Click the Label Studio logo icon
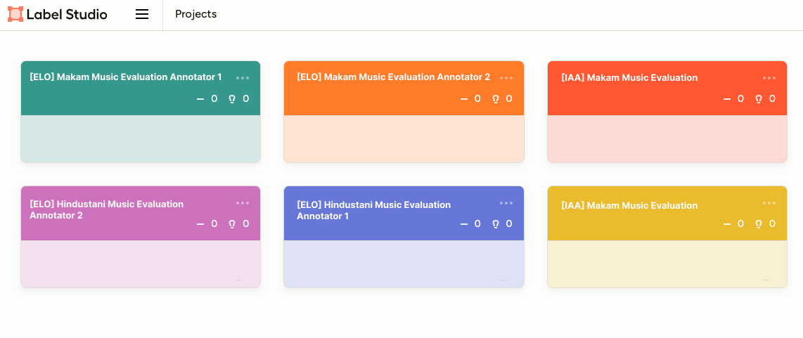Image resolution: width=803 pixels, height=338 pixels. click(x=15, y=14)
